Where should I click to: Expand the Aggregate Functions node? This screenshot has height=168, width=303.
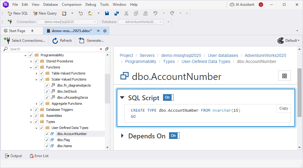click(x=36, y=104)
